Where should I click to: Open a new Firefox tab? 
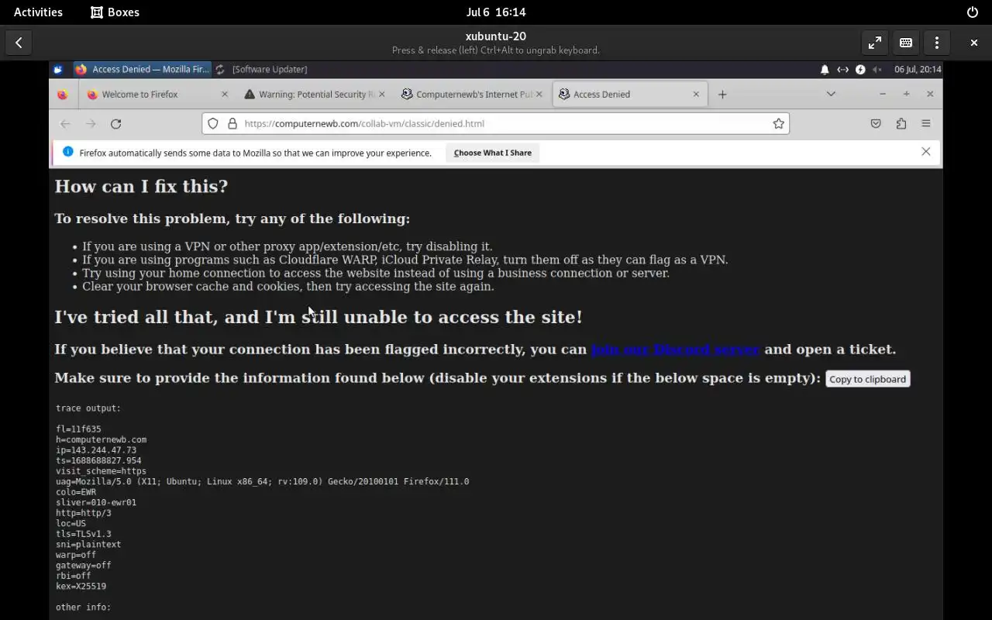pos(722,94)
